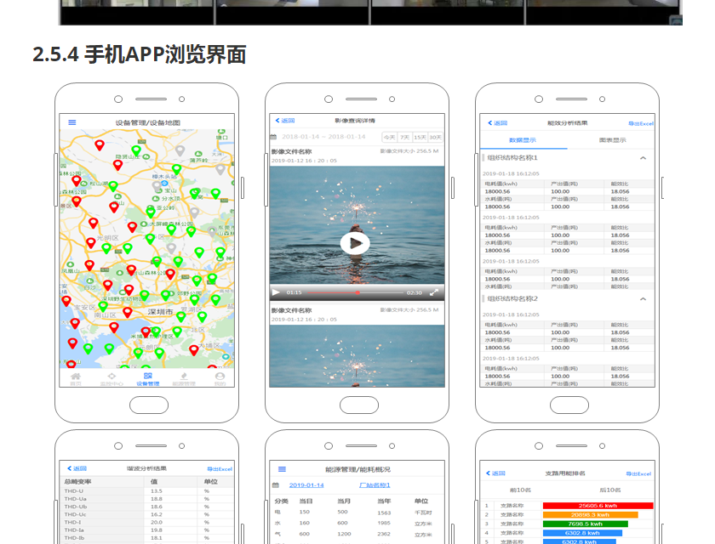
Task: Tap 返回 back arrow on 能效分析结果 screen
Action: (497, 123)
